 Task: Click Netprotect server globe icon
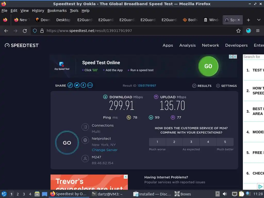click(85, 140)
